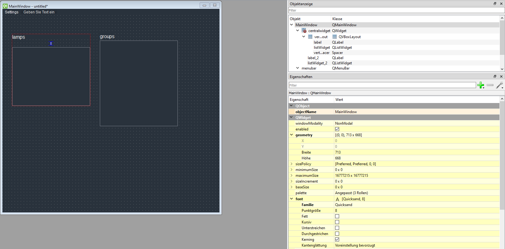Expand the maximumSize property
505x249 pixels.
point(291,176)
